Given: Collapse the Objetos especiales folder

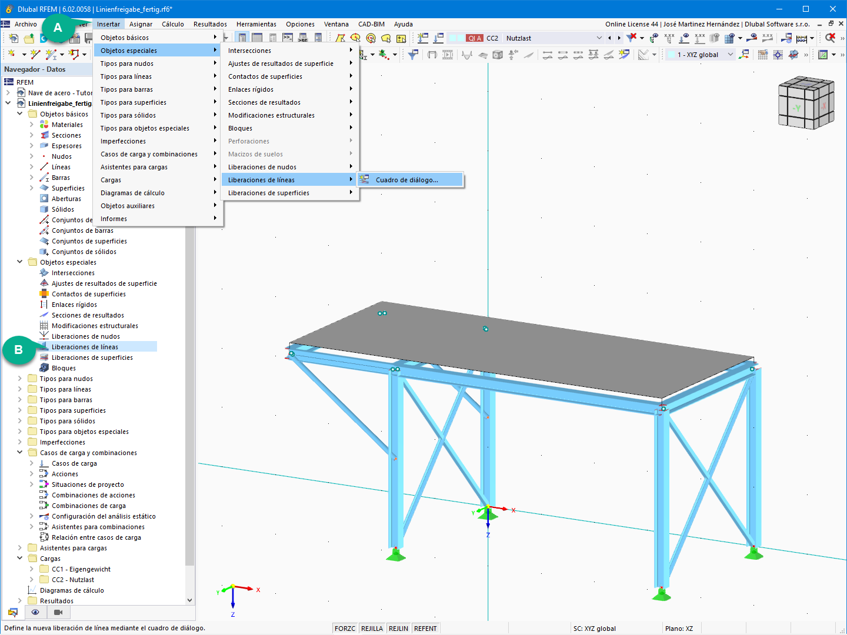Looking at the screenshot, I should tap(20, 262).
